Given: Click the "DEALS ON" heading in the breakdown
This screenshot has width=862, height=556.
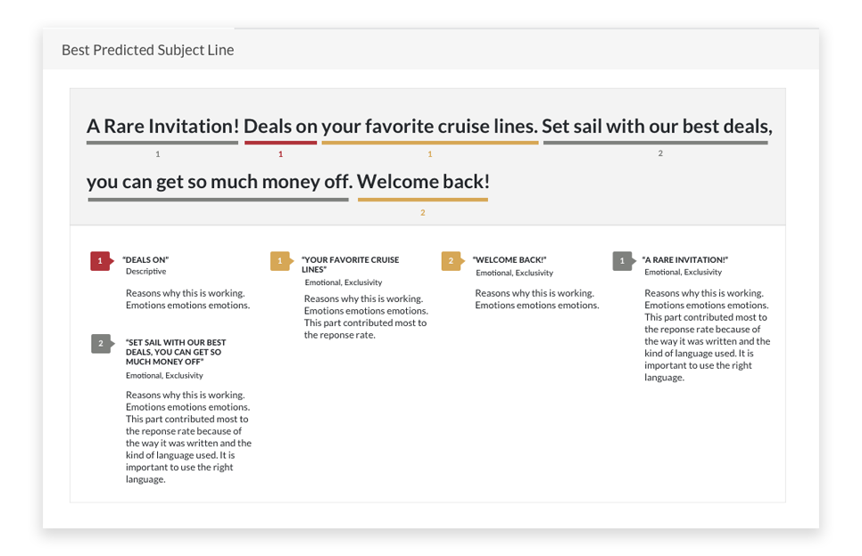Looking at the screenshot, I should [145, 259].
